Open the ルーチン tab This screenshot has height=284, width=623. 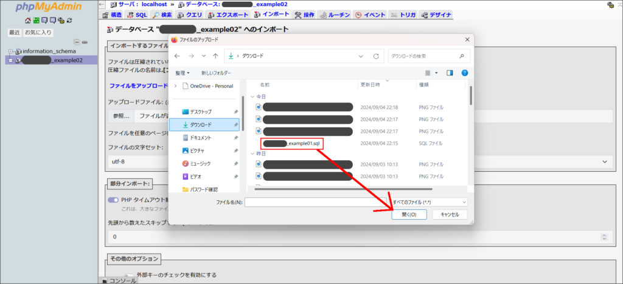335,15
